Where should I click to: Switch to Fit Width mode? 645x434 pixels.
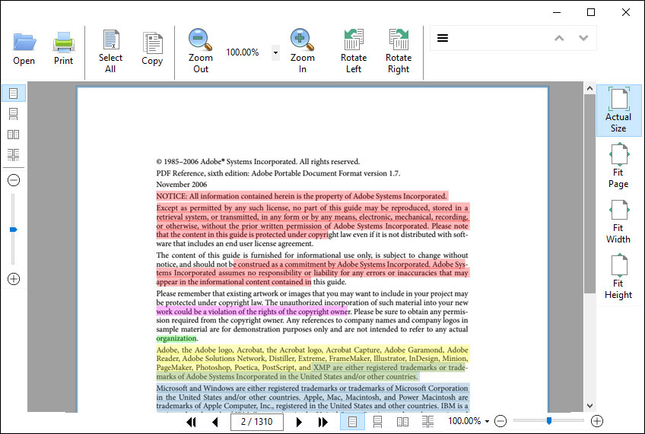618,211
